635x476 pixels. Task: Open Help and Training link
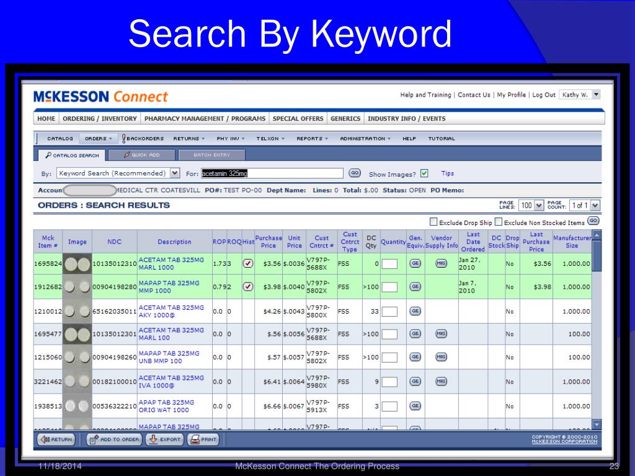[425, 95]
